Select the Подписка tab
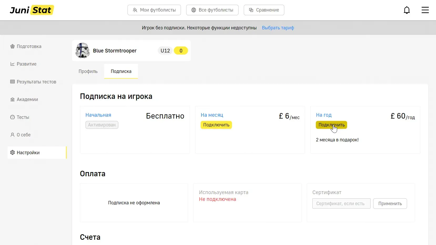436x245 pixels. click(x=121, y=71)
